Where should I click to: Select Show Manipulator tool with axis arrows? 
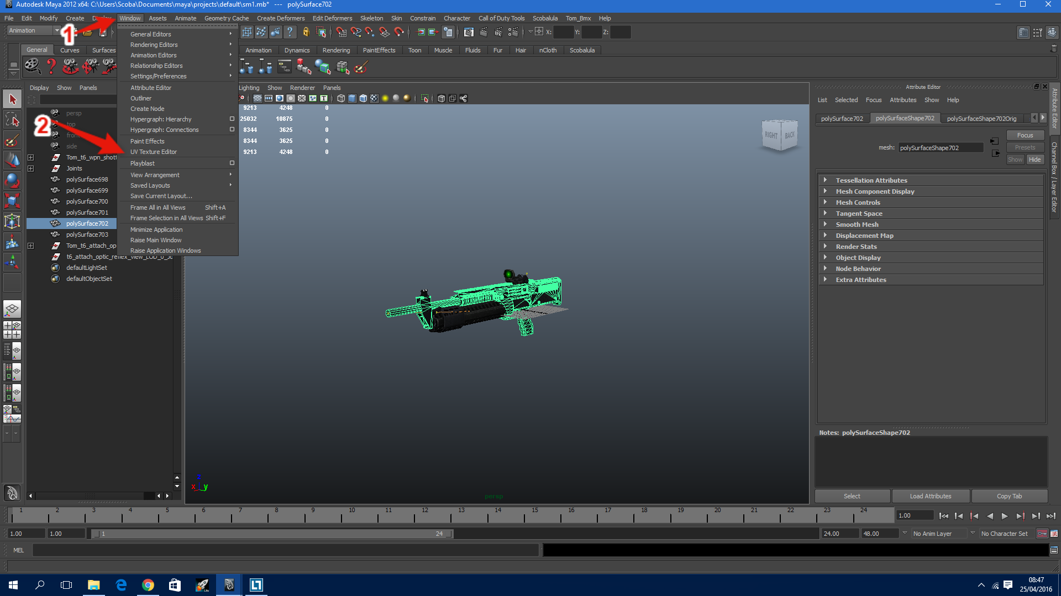click(x=12, y=262)
